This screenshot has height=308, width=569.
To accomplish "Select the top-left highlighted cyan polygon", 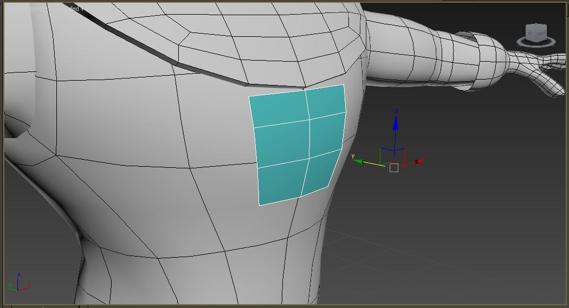I will 278,110.
